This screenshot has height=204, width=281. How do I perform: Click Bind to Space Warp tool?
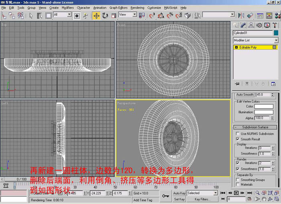tap(20, 16)
